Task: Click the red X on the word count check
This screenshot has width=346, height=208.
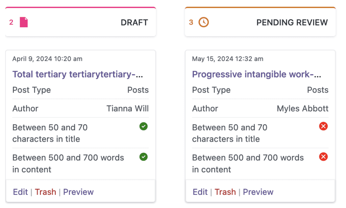Action: (323, 157)
